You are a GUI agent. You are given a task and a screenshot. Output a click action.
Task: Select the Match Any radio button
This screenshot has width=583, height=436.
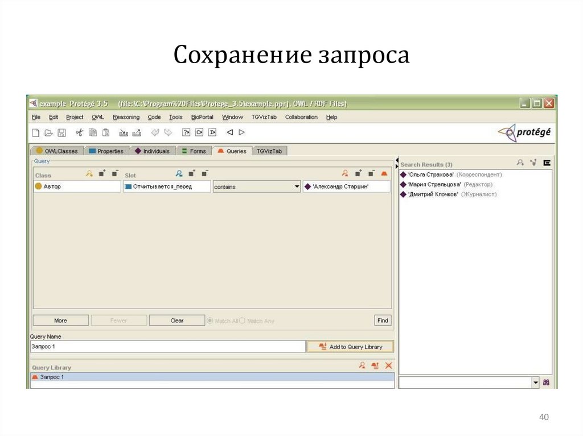click(x=242, y=321)
